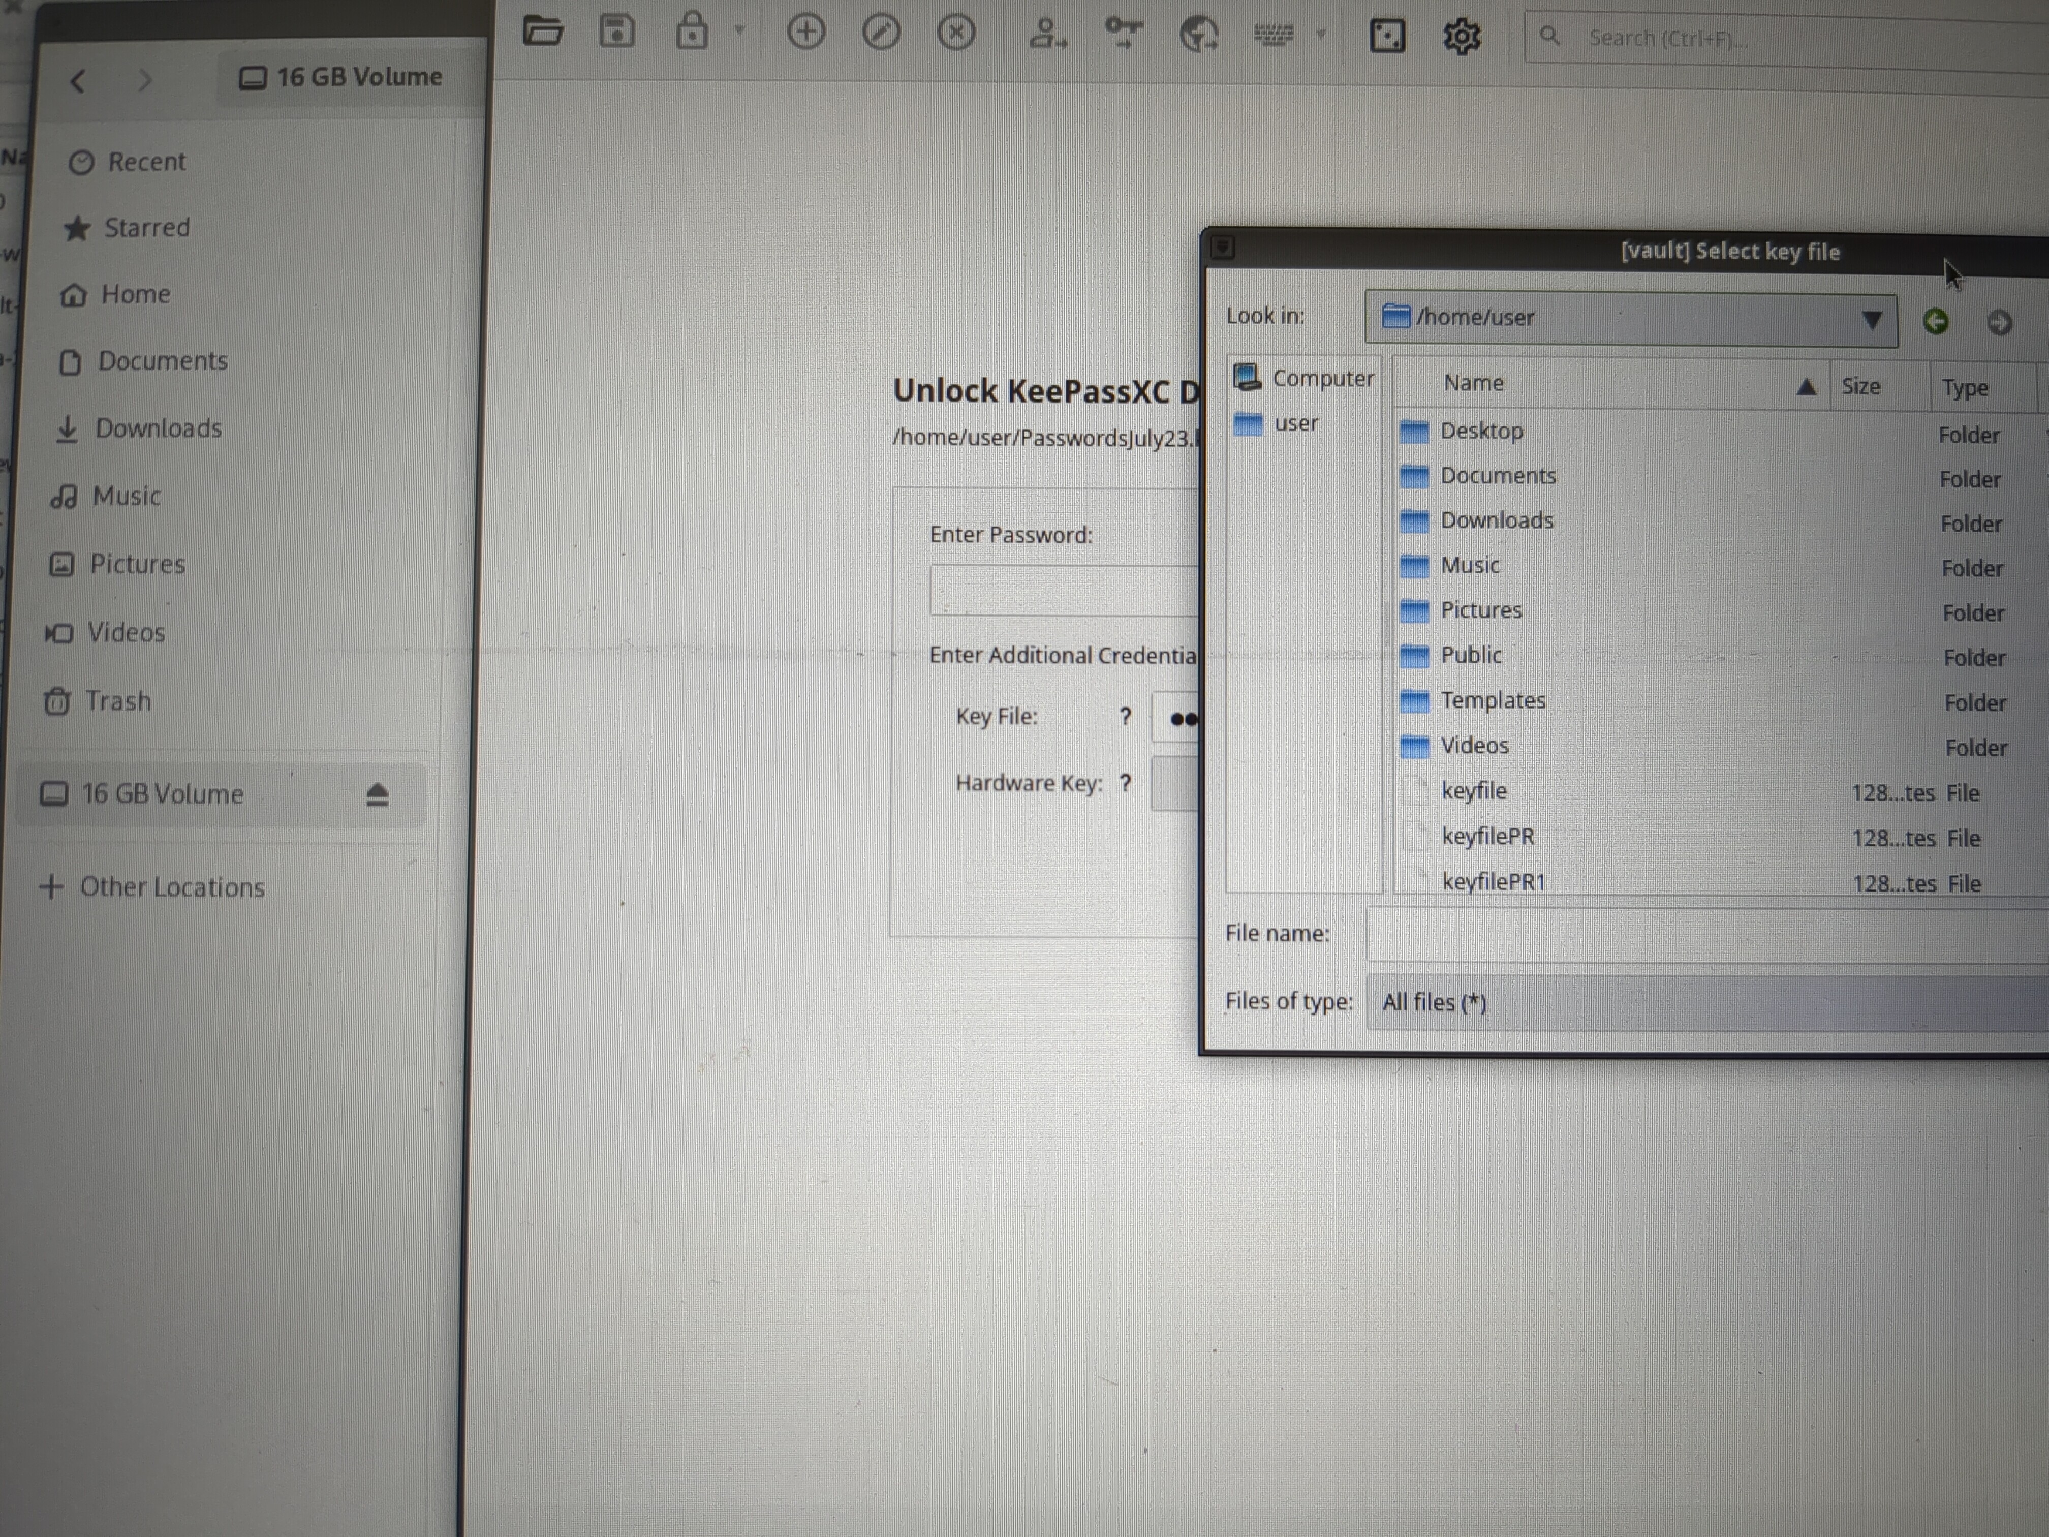Open Recent in Files sidebar
The width and height of the screenshot is (2049, 1537).
(x=128, y=162)
